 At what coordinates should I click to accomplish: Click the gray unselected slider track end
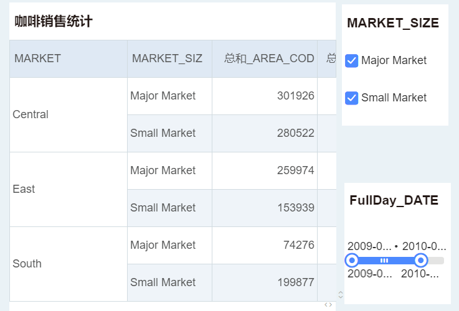coord(437,260)
